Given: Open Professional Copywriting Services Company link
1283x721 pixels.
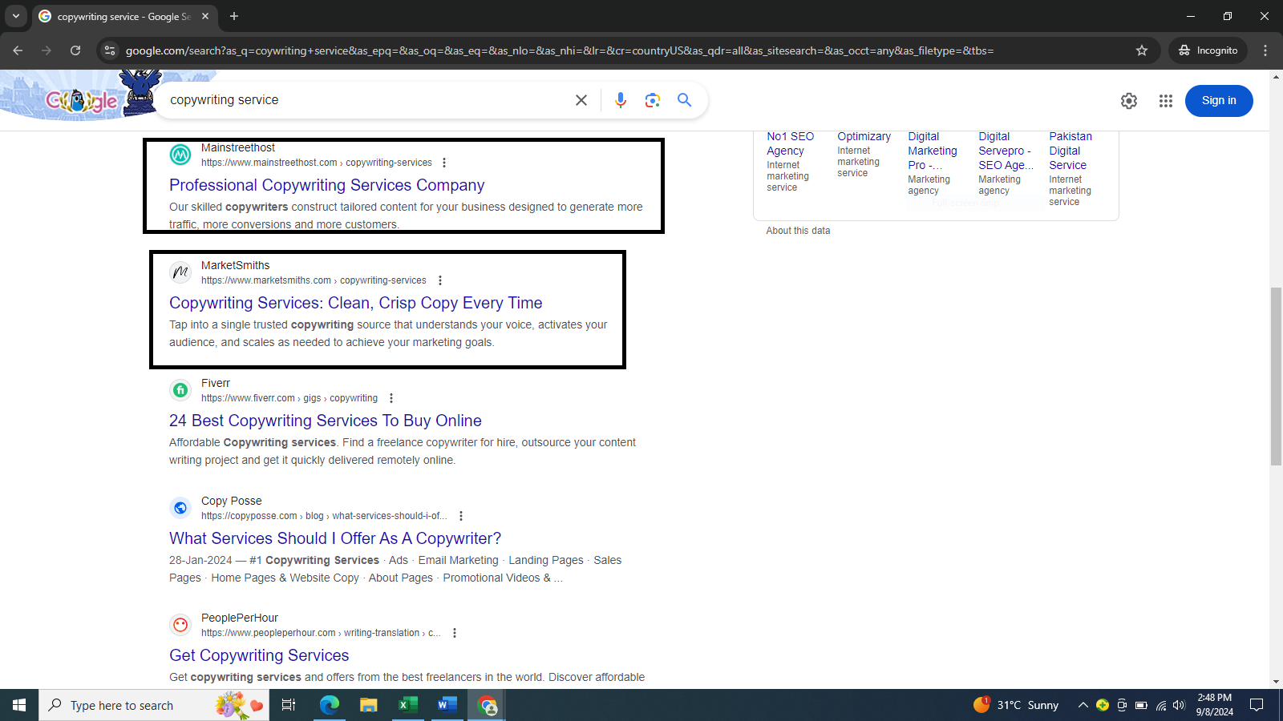Looking at the screenshot, I should 326,185.
